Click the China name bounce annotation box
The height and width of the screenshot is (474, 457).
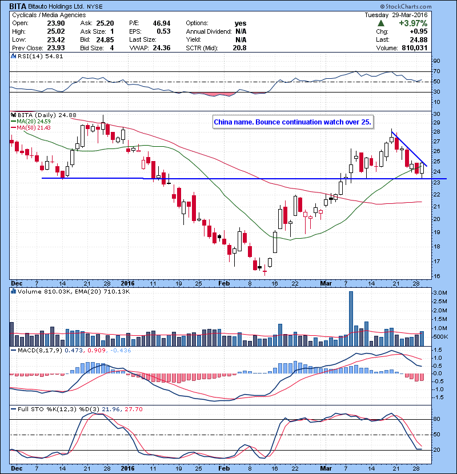point(293,122)
